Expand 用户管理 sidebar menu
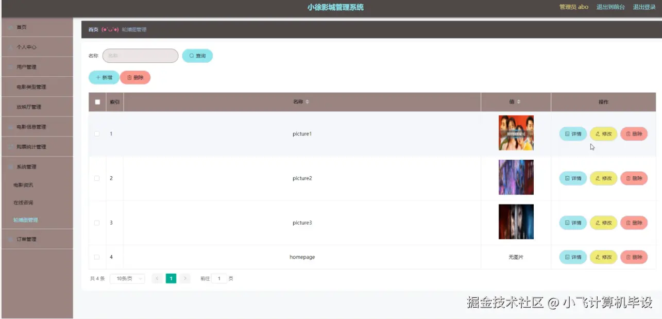 (37, 67)
